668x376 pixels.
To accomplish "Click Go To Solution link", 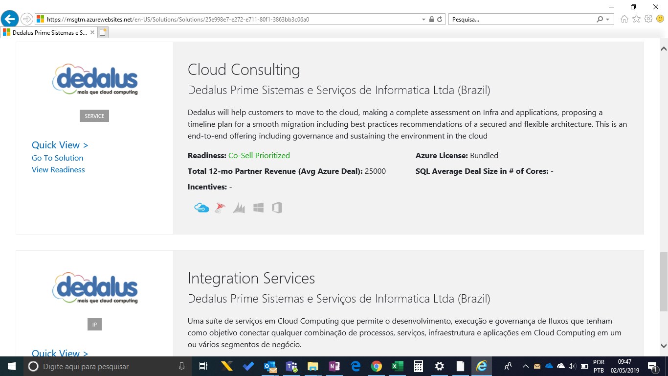I will tap(57, 158).
